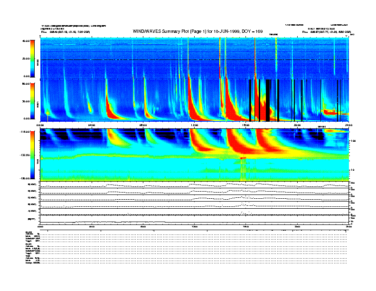Click the 10 label on TNR right axis

[353, 170]
